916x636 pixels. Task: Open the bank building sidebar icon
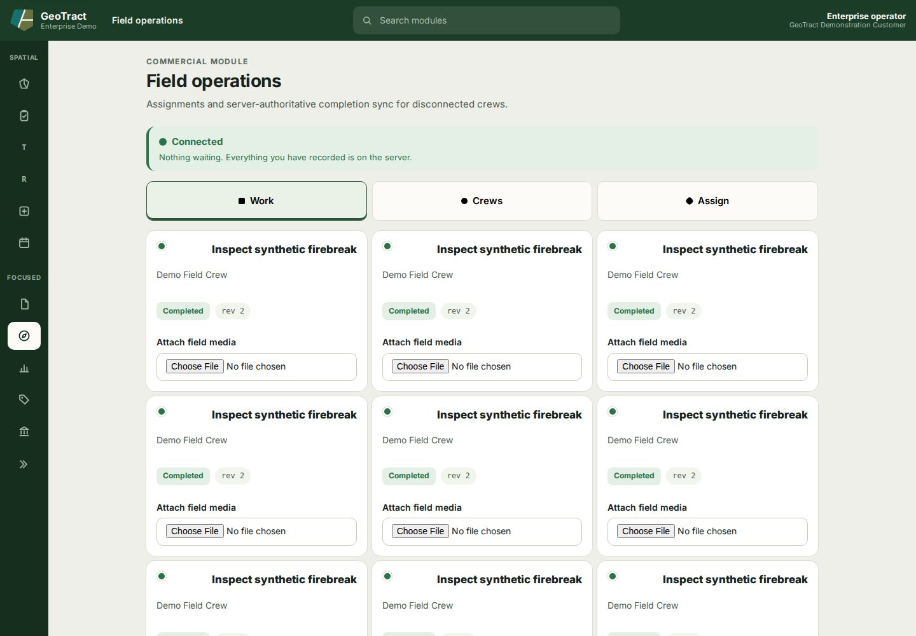click(x=24, y=431)
